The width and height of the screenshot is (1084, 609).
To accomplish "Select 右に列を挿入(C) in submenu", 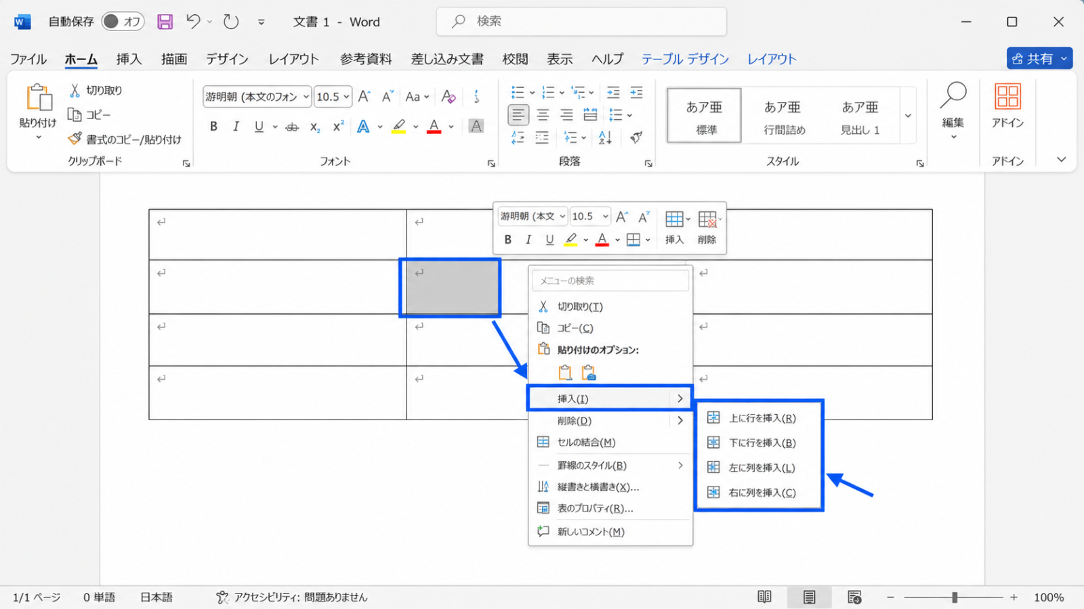I will point(759,492).
